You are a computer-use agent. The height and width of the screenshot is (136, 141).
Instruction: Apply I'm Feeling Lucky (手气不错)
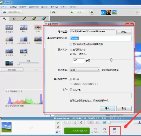pos(9,41)
